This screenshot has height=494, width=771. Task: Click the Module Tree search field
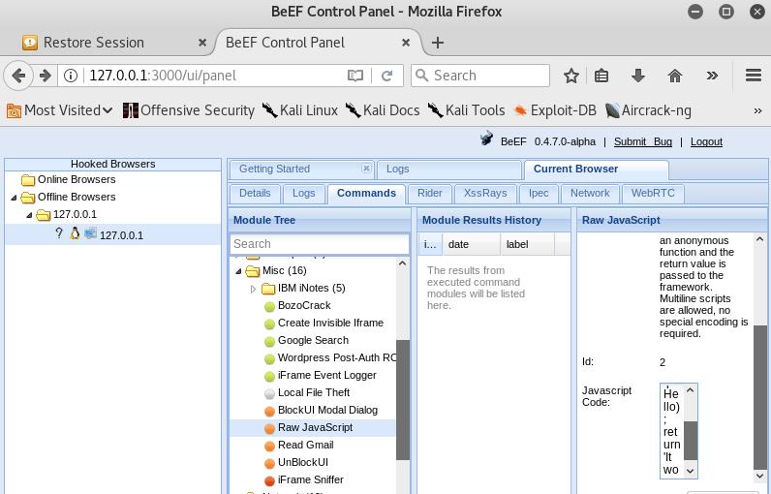click(320, 244)
